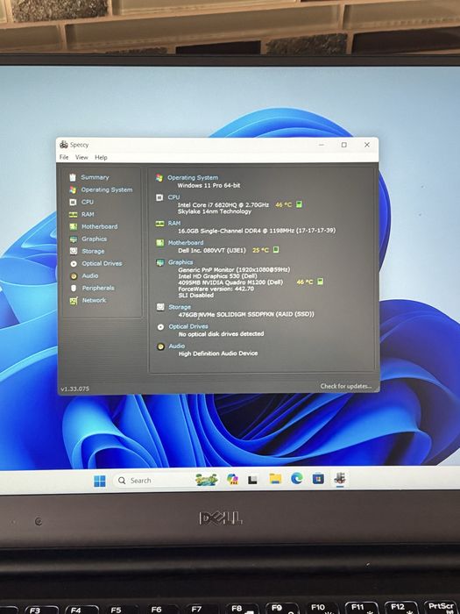Click the Summary clipboard icon in sidebar
Image resolution: width=460 pixels, height=614 pixels.
[73, 177]
